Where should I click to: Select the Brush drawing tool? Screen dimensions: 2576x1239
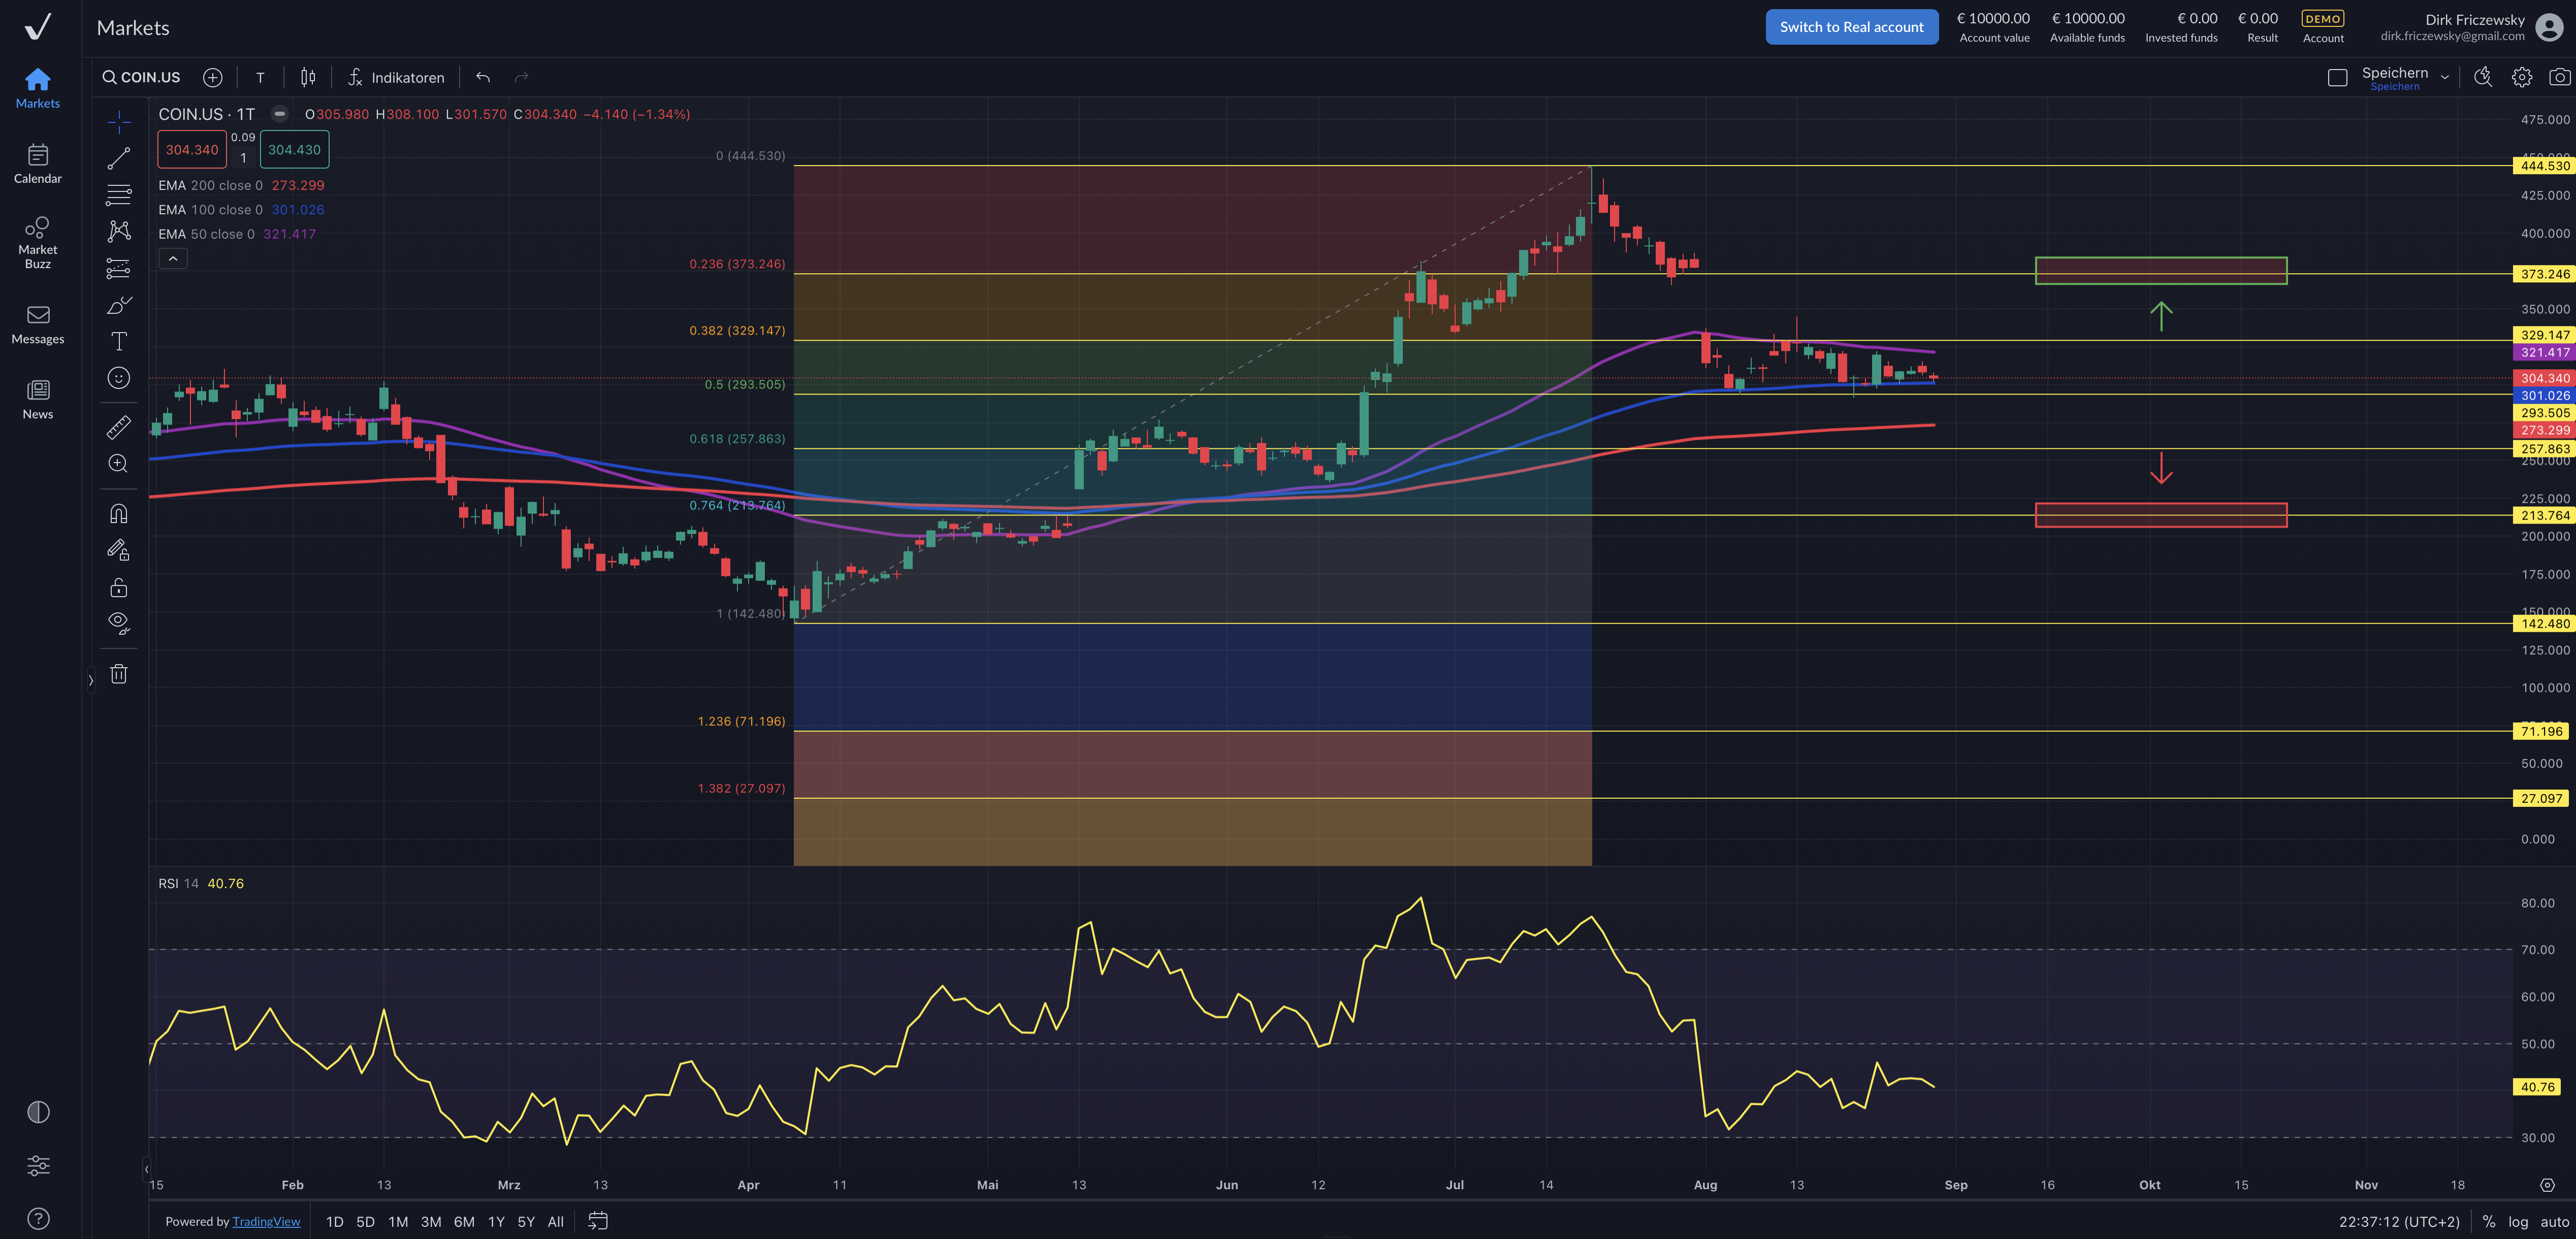pos(118,304)
